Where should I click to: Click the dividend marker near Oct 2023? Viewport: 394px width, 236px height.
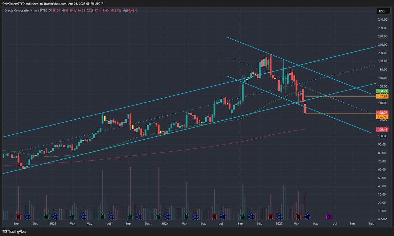pos(139,217)
